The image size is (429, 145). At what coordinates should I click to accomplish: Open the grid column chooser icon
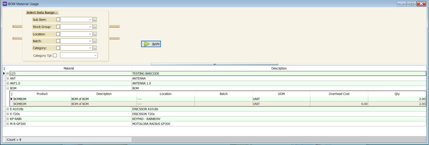[4, 68]
